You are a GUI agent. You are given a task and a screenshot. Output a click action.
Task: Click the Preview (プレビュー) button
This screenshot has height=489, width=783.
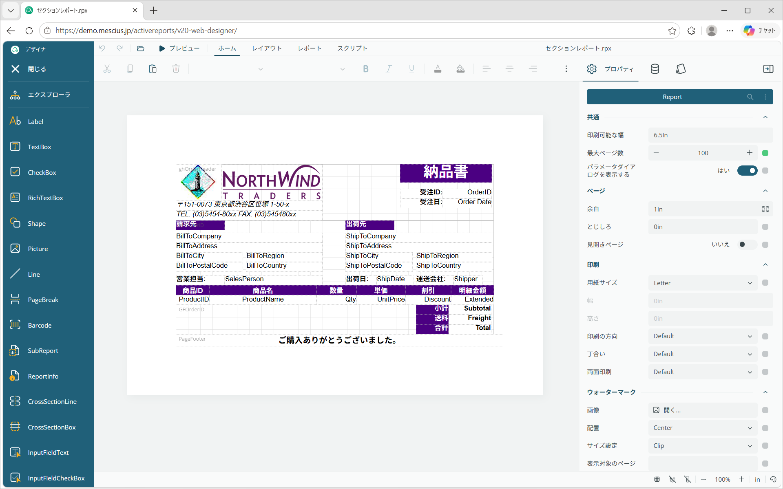coord(179,48)
